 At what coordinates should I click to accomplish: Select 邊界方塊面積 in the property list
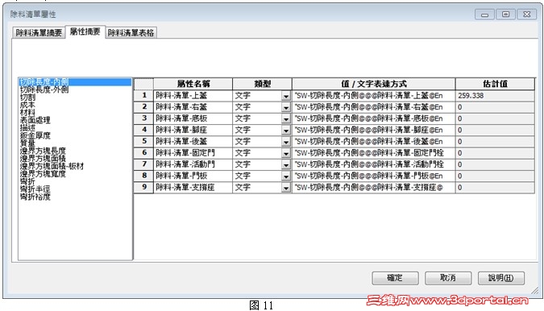43,158
